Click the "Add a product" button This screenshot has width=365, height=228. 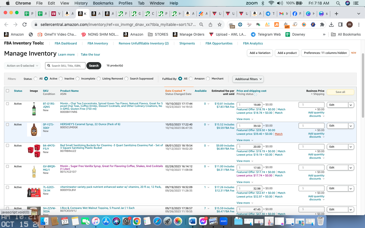coord(287,53)
